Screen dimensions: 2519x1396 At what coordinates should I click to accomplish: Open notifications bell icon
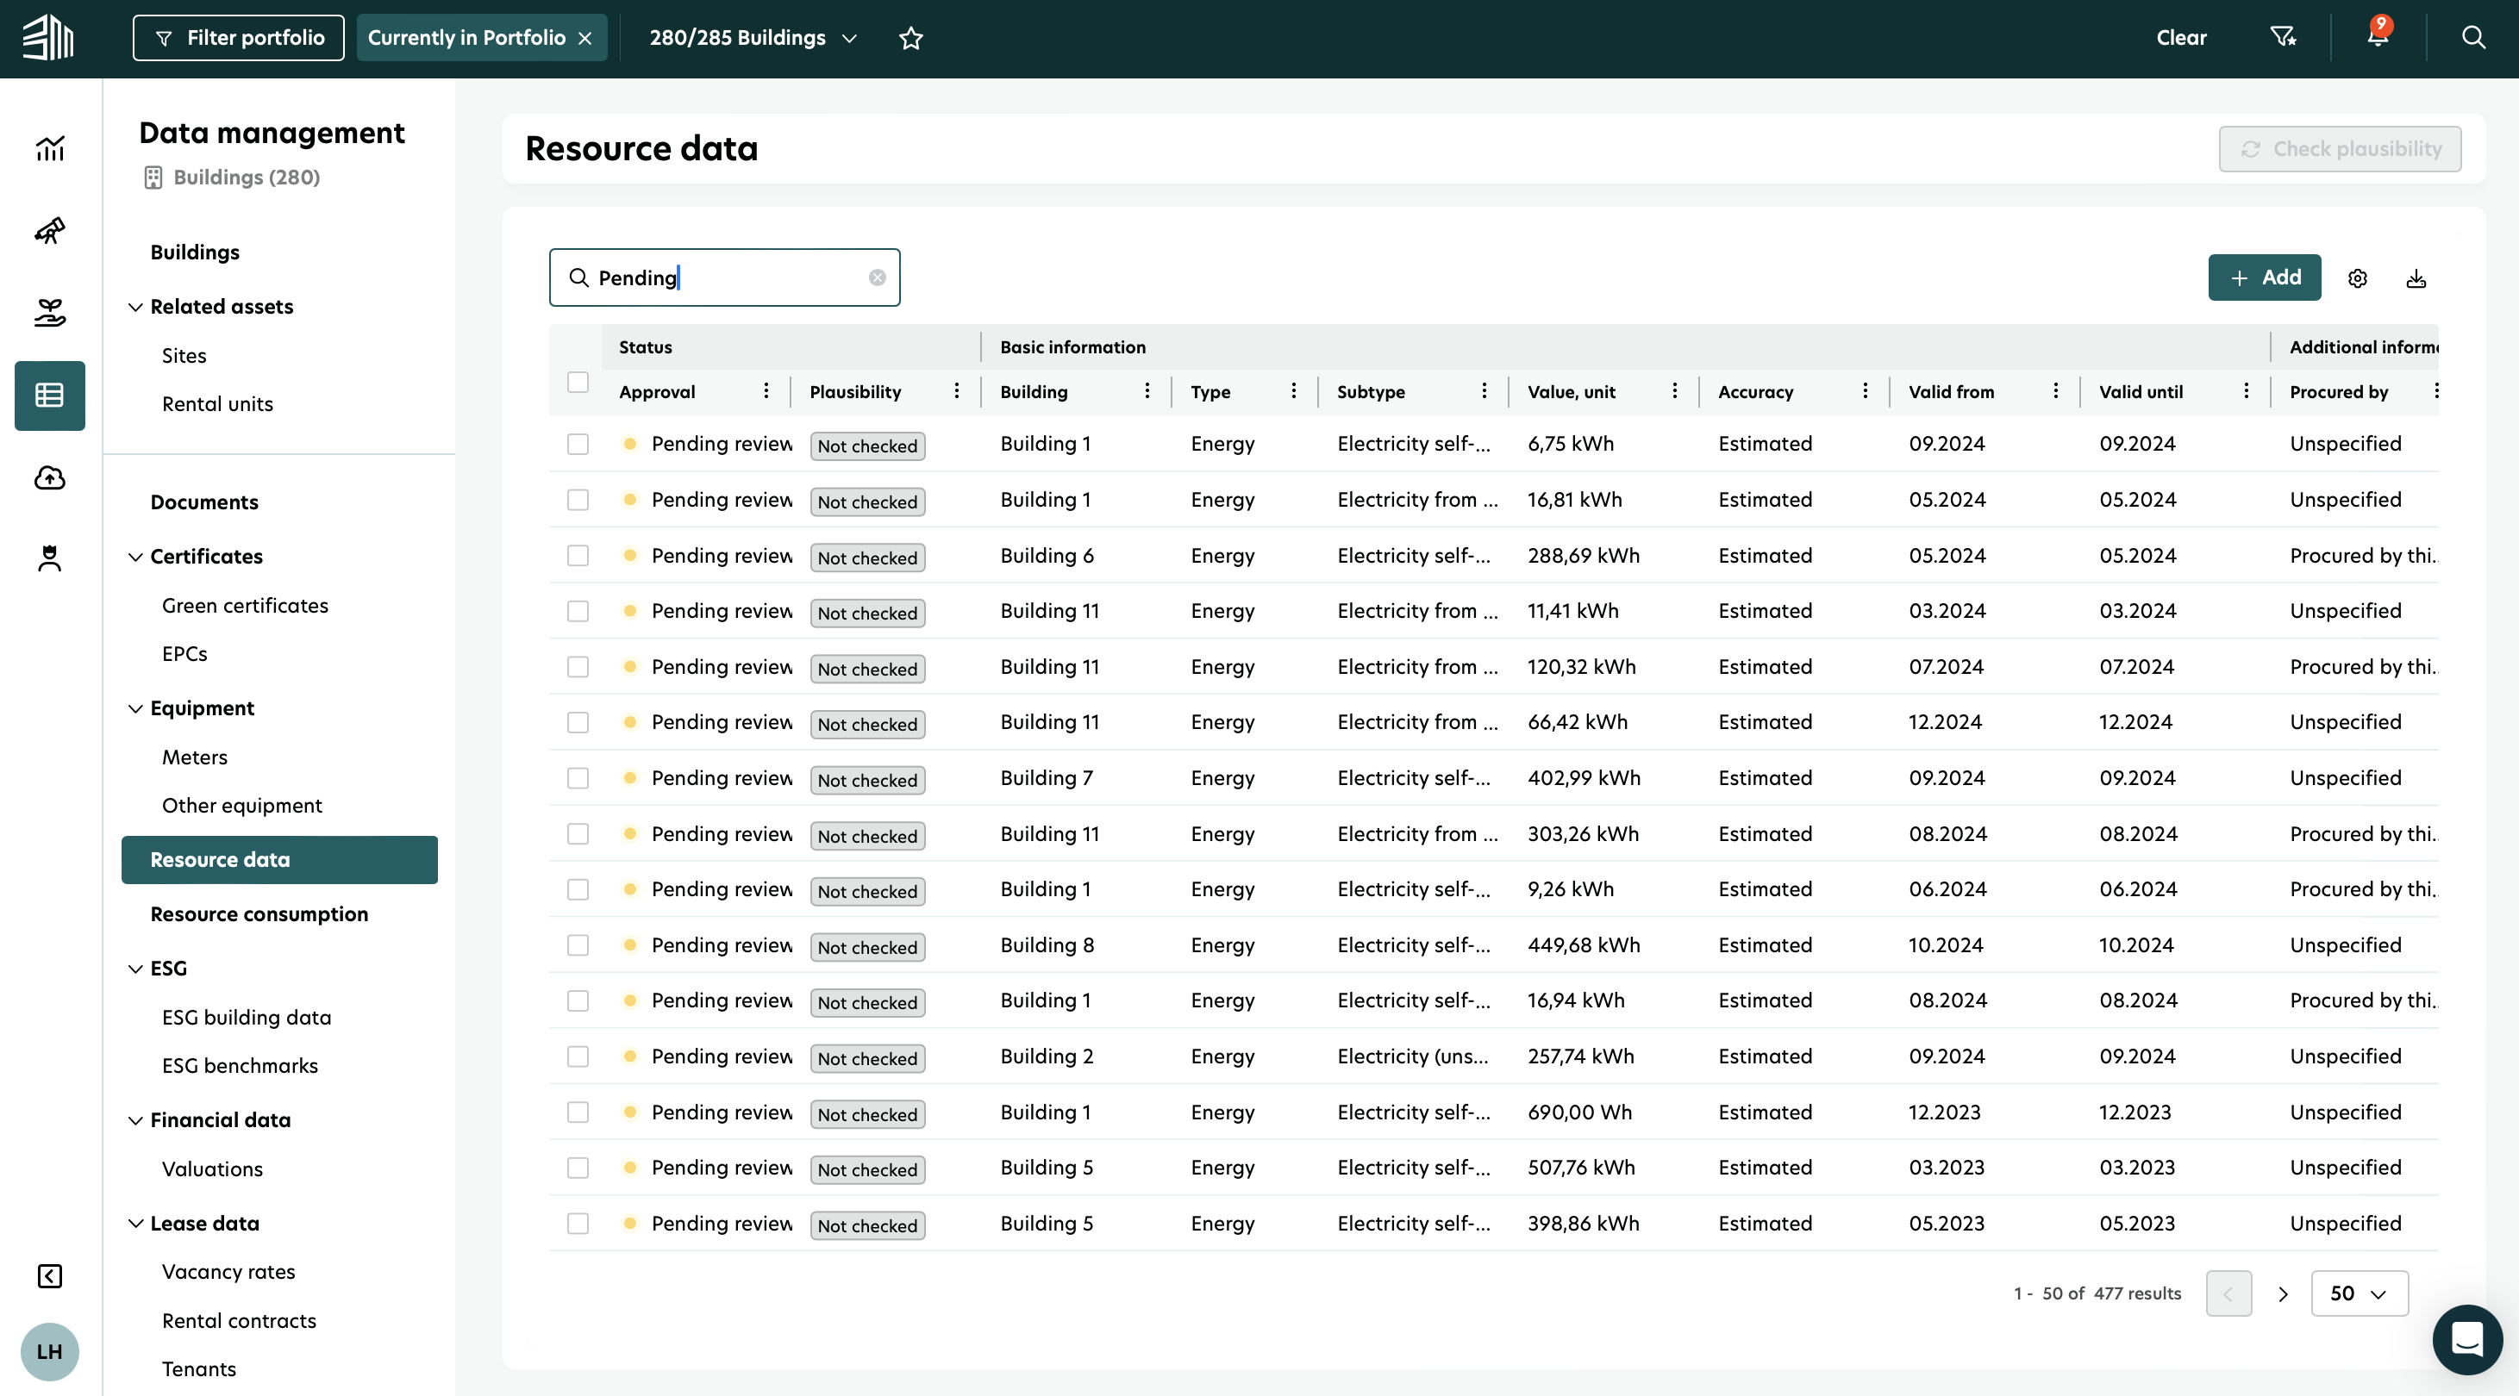(x=2378, y=37)
